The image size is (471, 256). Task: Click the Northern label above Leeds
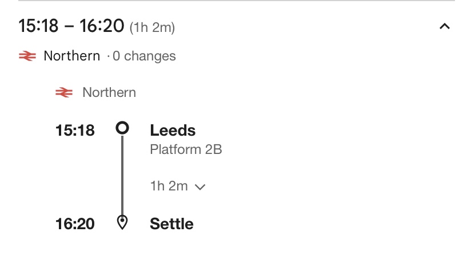click(109, 92)
